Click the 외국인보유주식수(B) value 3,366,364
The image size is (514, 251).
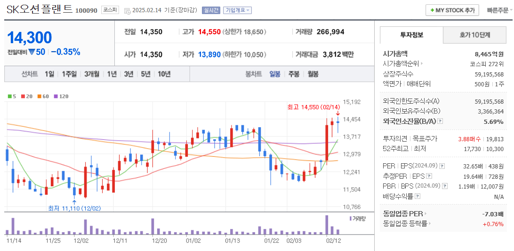[491, 112]
